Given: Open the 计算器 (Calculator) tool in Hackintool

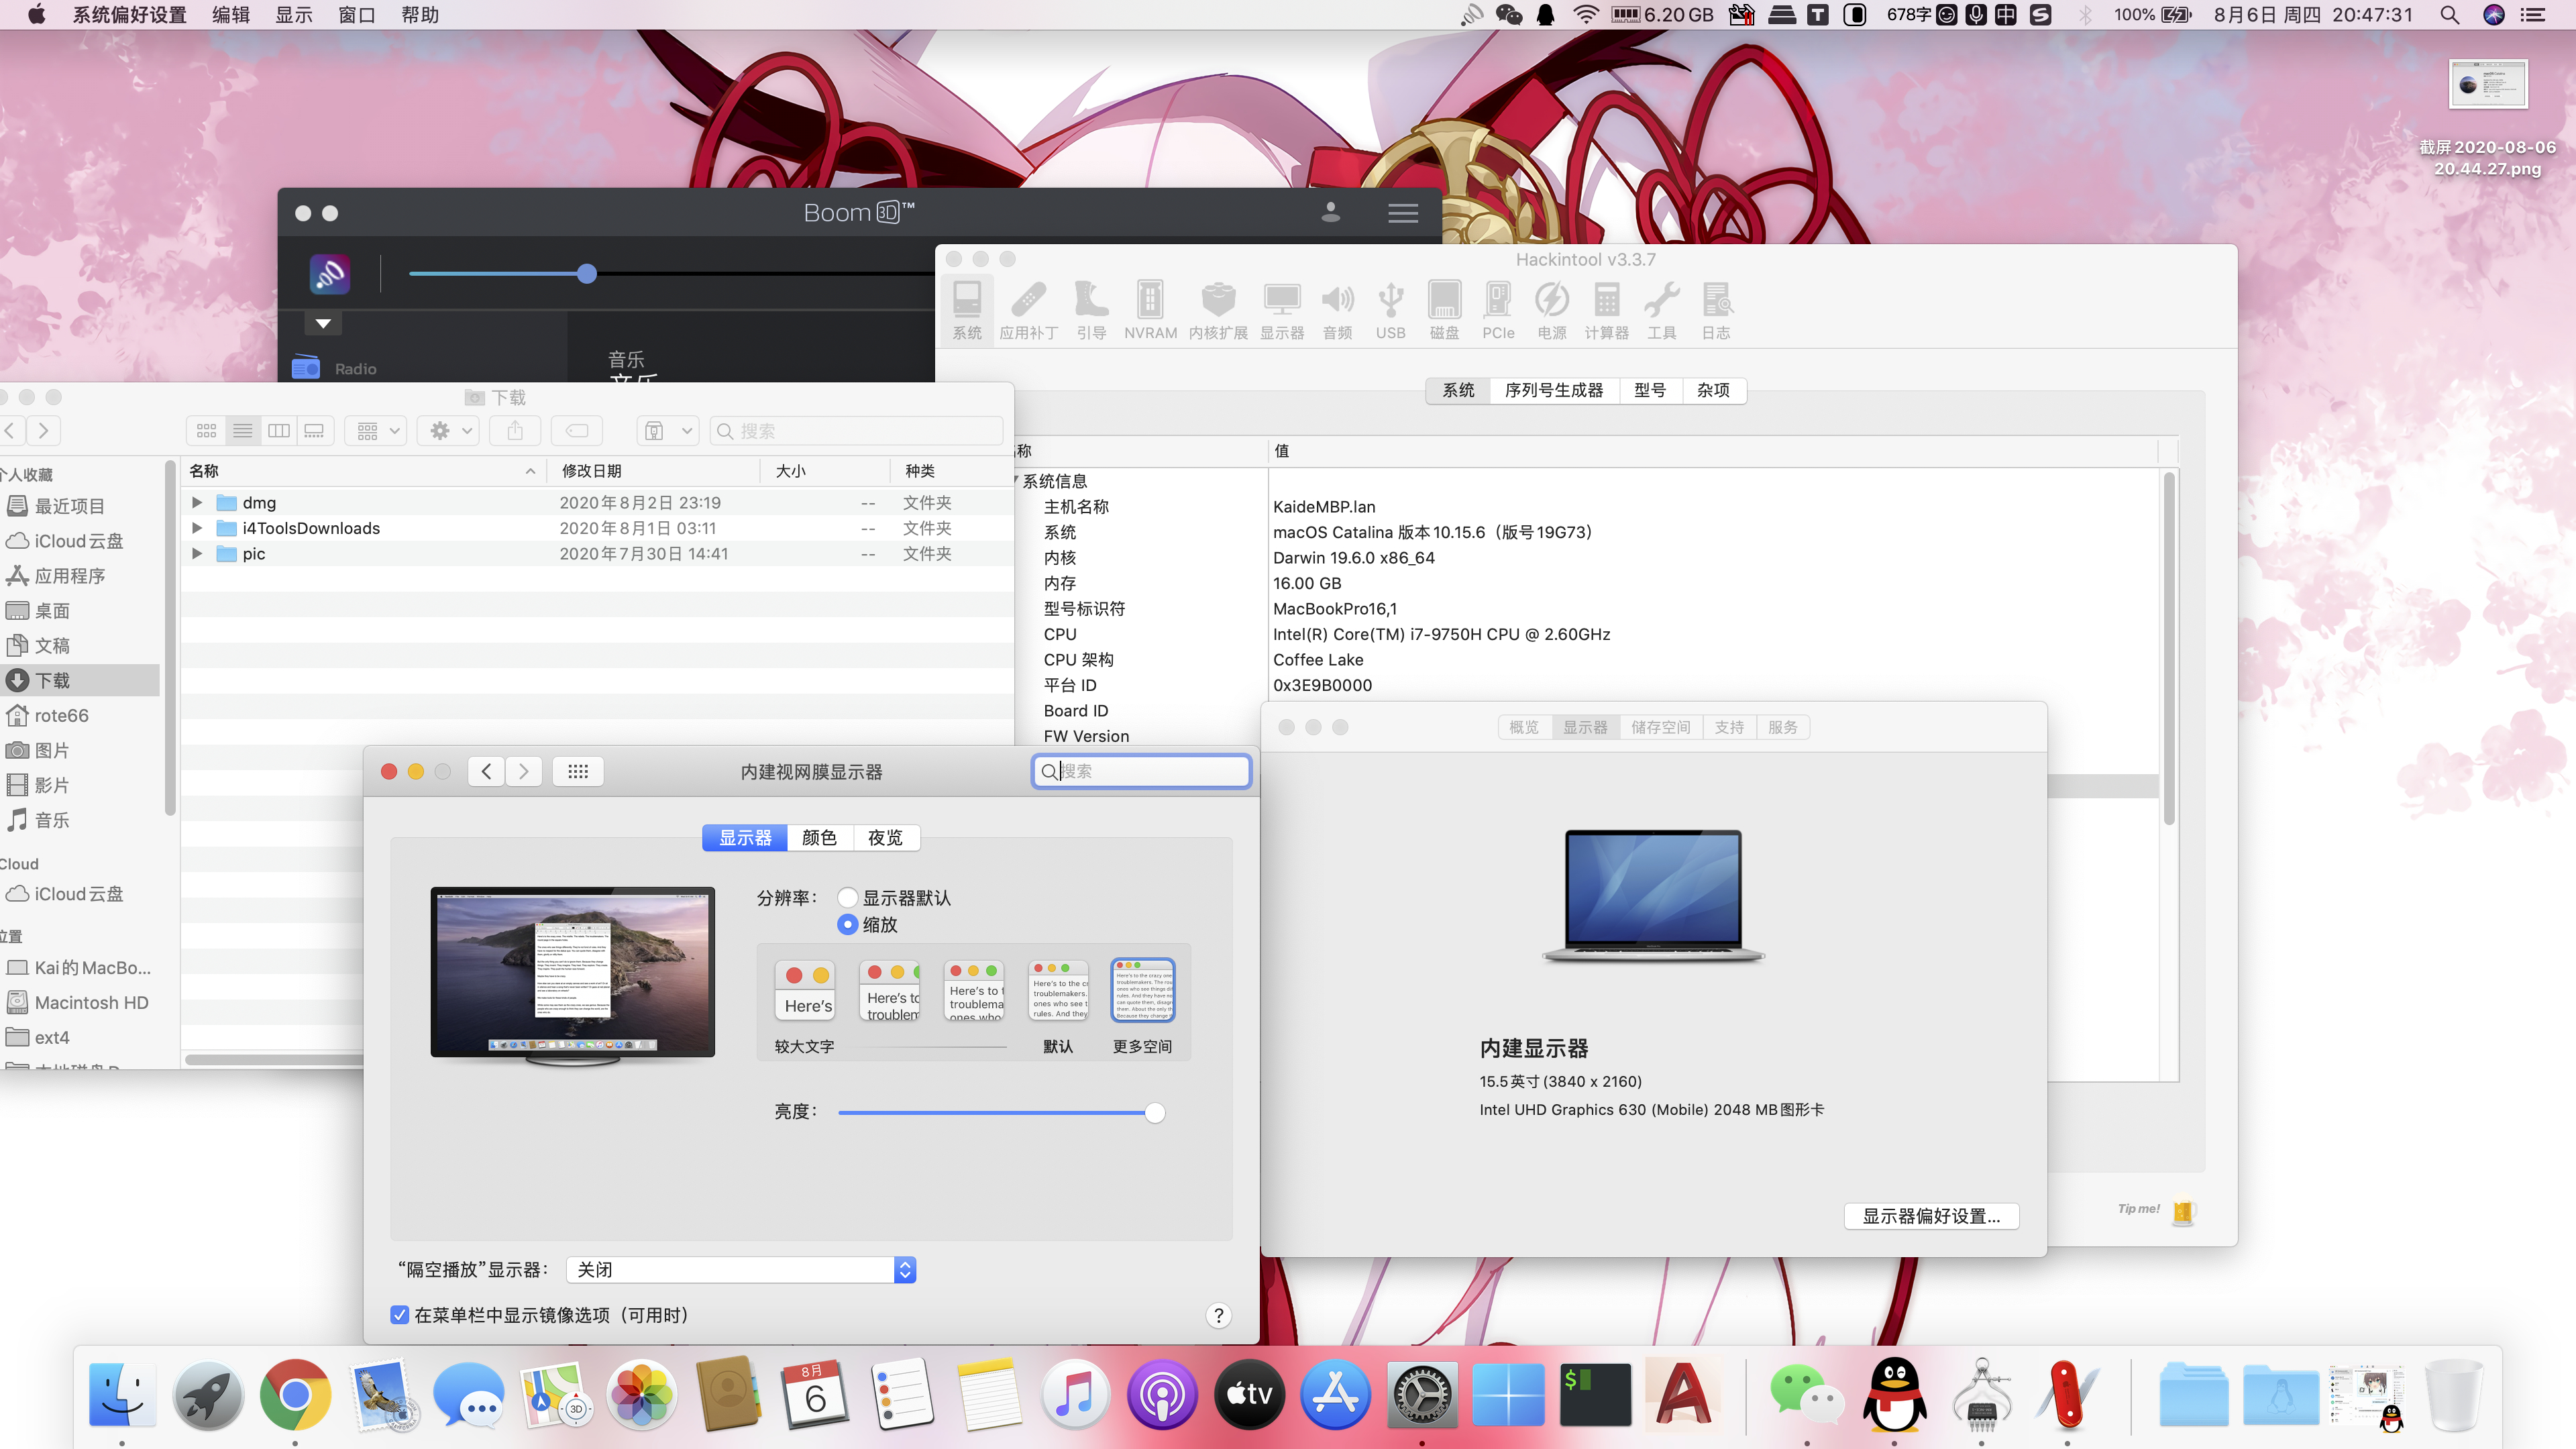Looking at the screenshot, I should click(1607, 310).
